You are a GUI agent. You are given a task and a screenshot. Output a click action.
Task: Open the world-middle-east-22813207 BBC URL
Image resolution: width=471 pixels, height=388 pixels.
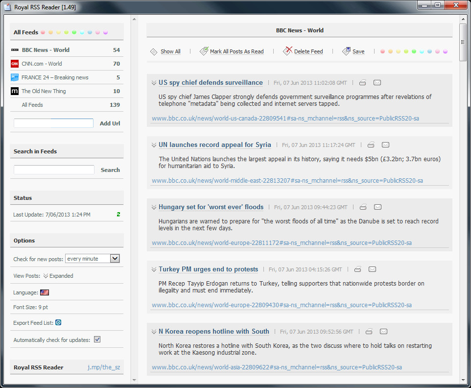287,181
